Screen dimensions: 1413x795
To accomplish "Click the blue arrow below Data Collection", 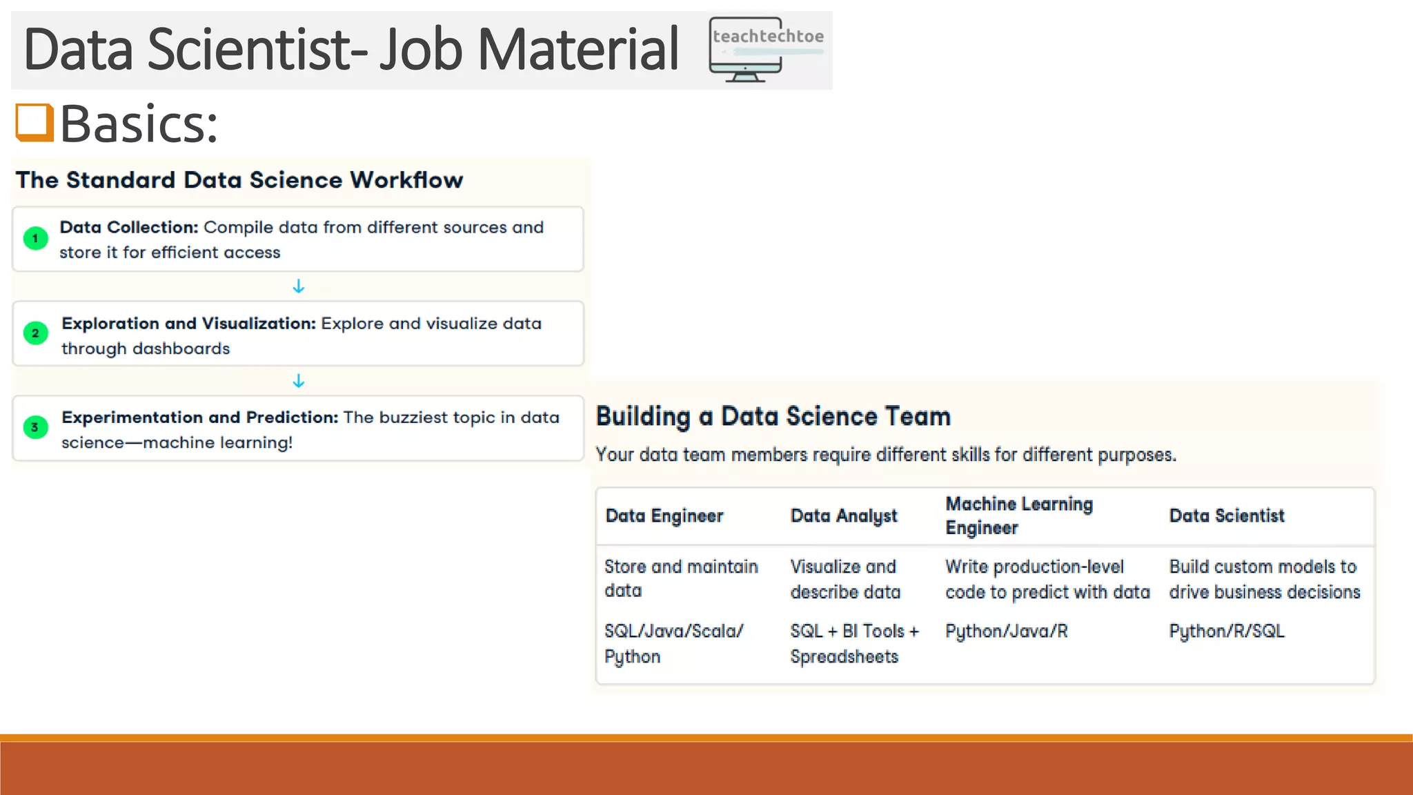I will (298, 286).
